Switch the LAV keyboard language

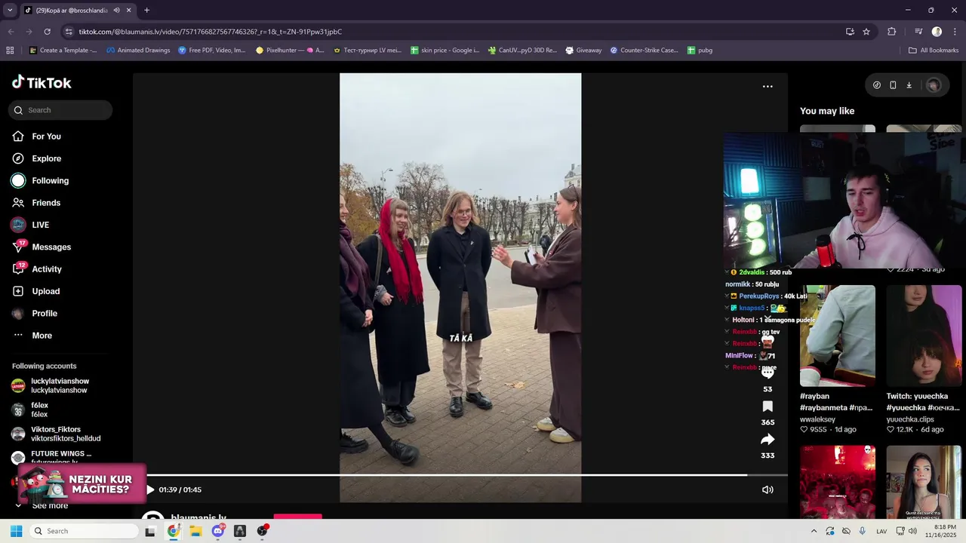pyautogui.click(x=881, y=531)
